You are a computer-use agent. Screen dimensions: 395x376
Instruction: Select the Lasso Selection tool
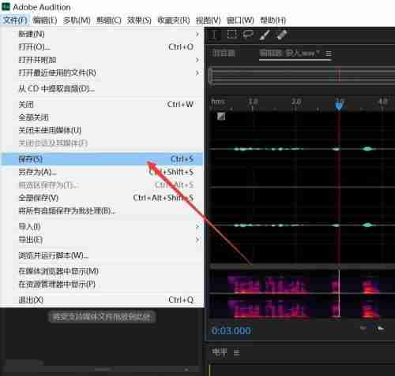[248, 35]
